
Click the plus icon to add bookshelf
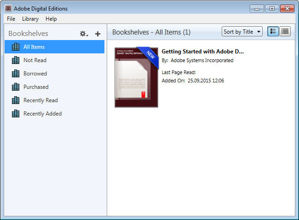(98, 34)
